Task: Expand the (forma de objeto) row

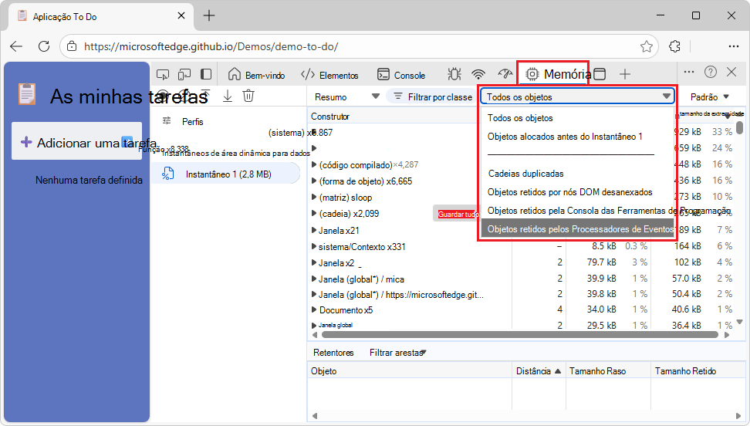Action: coord(314,181)
